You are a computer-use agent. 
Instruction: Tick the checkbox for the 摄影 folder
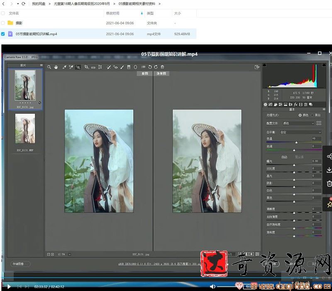(x=3, y=23)
